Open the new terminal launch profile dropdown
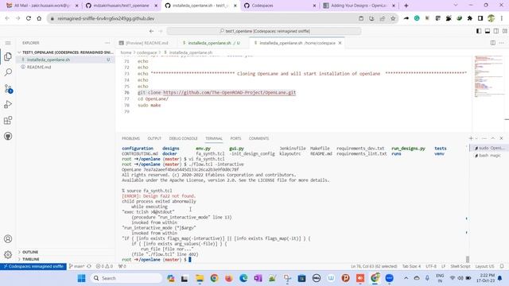The height and width of the screenshot is (286, 509). (476, 138)
